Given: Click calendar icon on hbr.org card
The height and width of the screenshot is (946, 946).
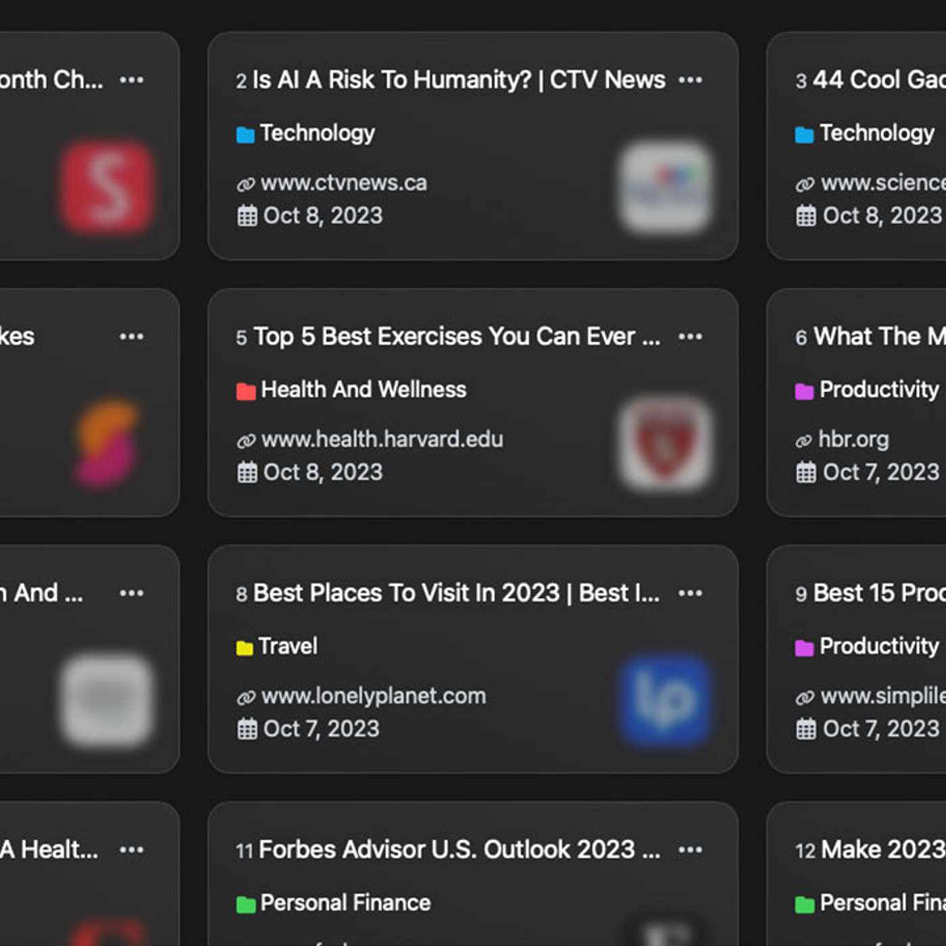Looking at the screenshot, I should 805,472.
